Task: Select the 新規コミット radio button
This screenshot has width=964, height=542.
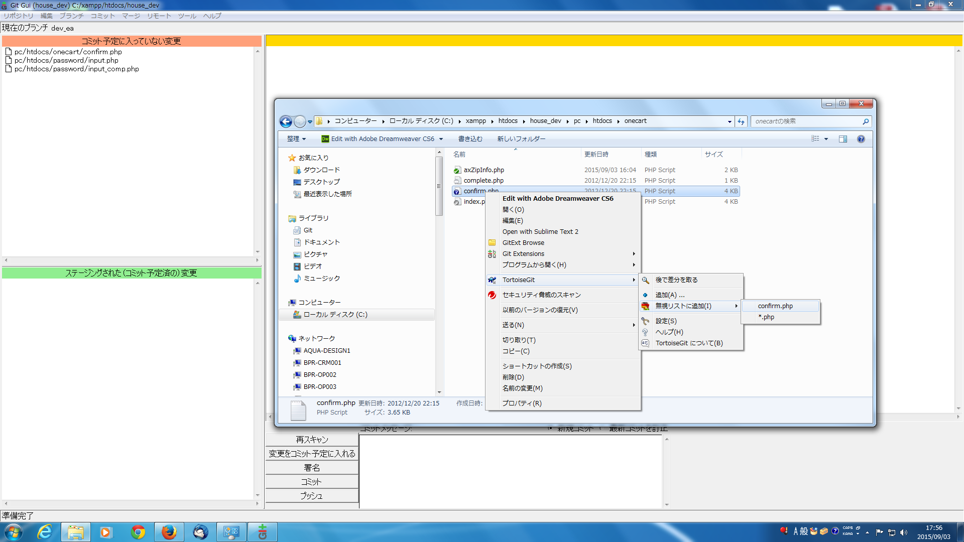Action: [550, 428]
